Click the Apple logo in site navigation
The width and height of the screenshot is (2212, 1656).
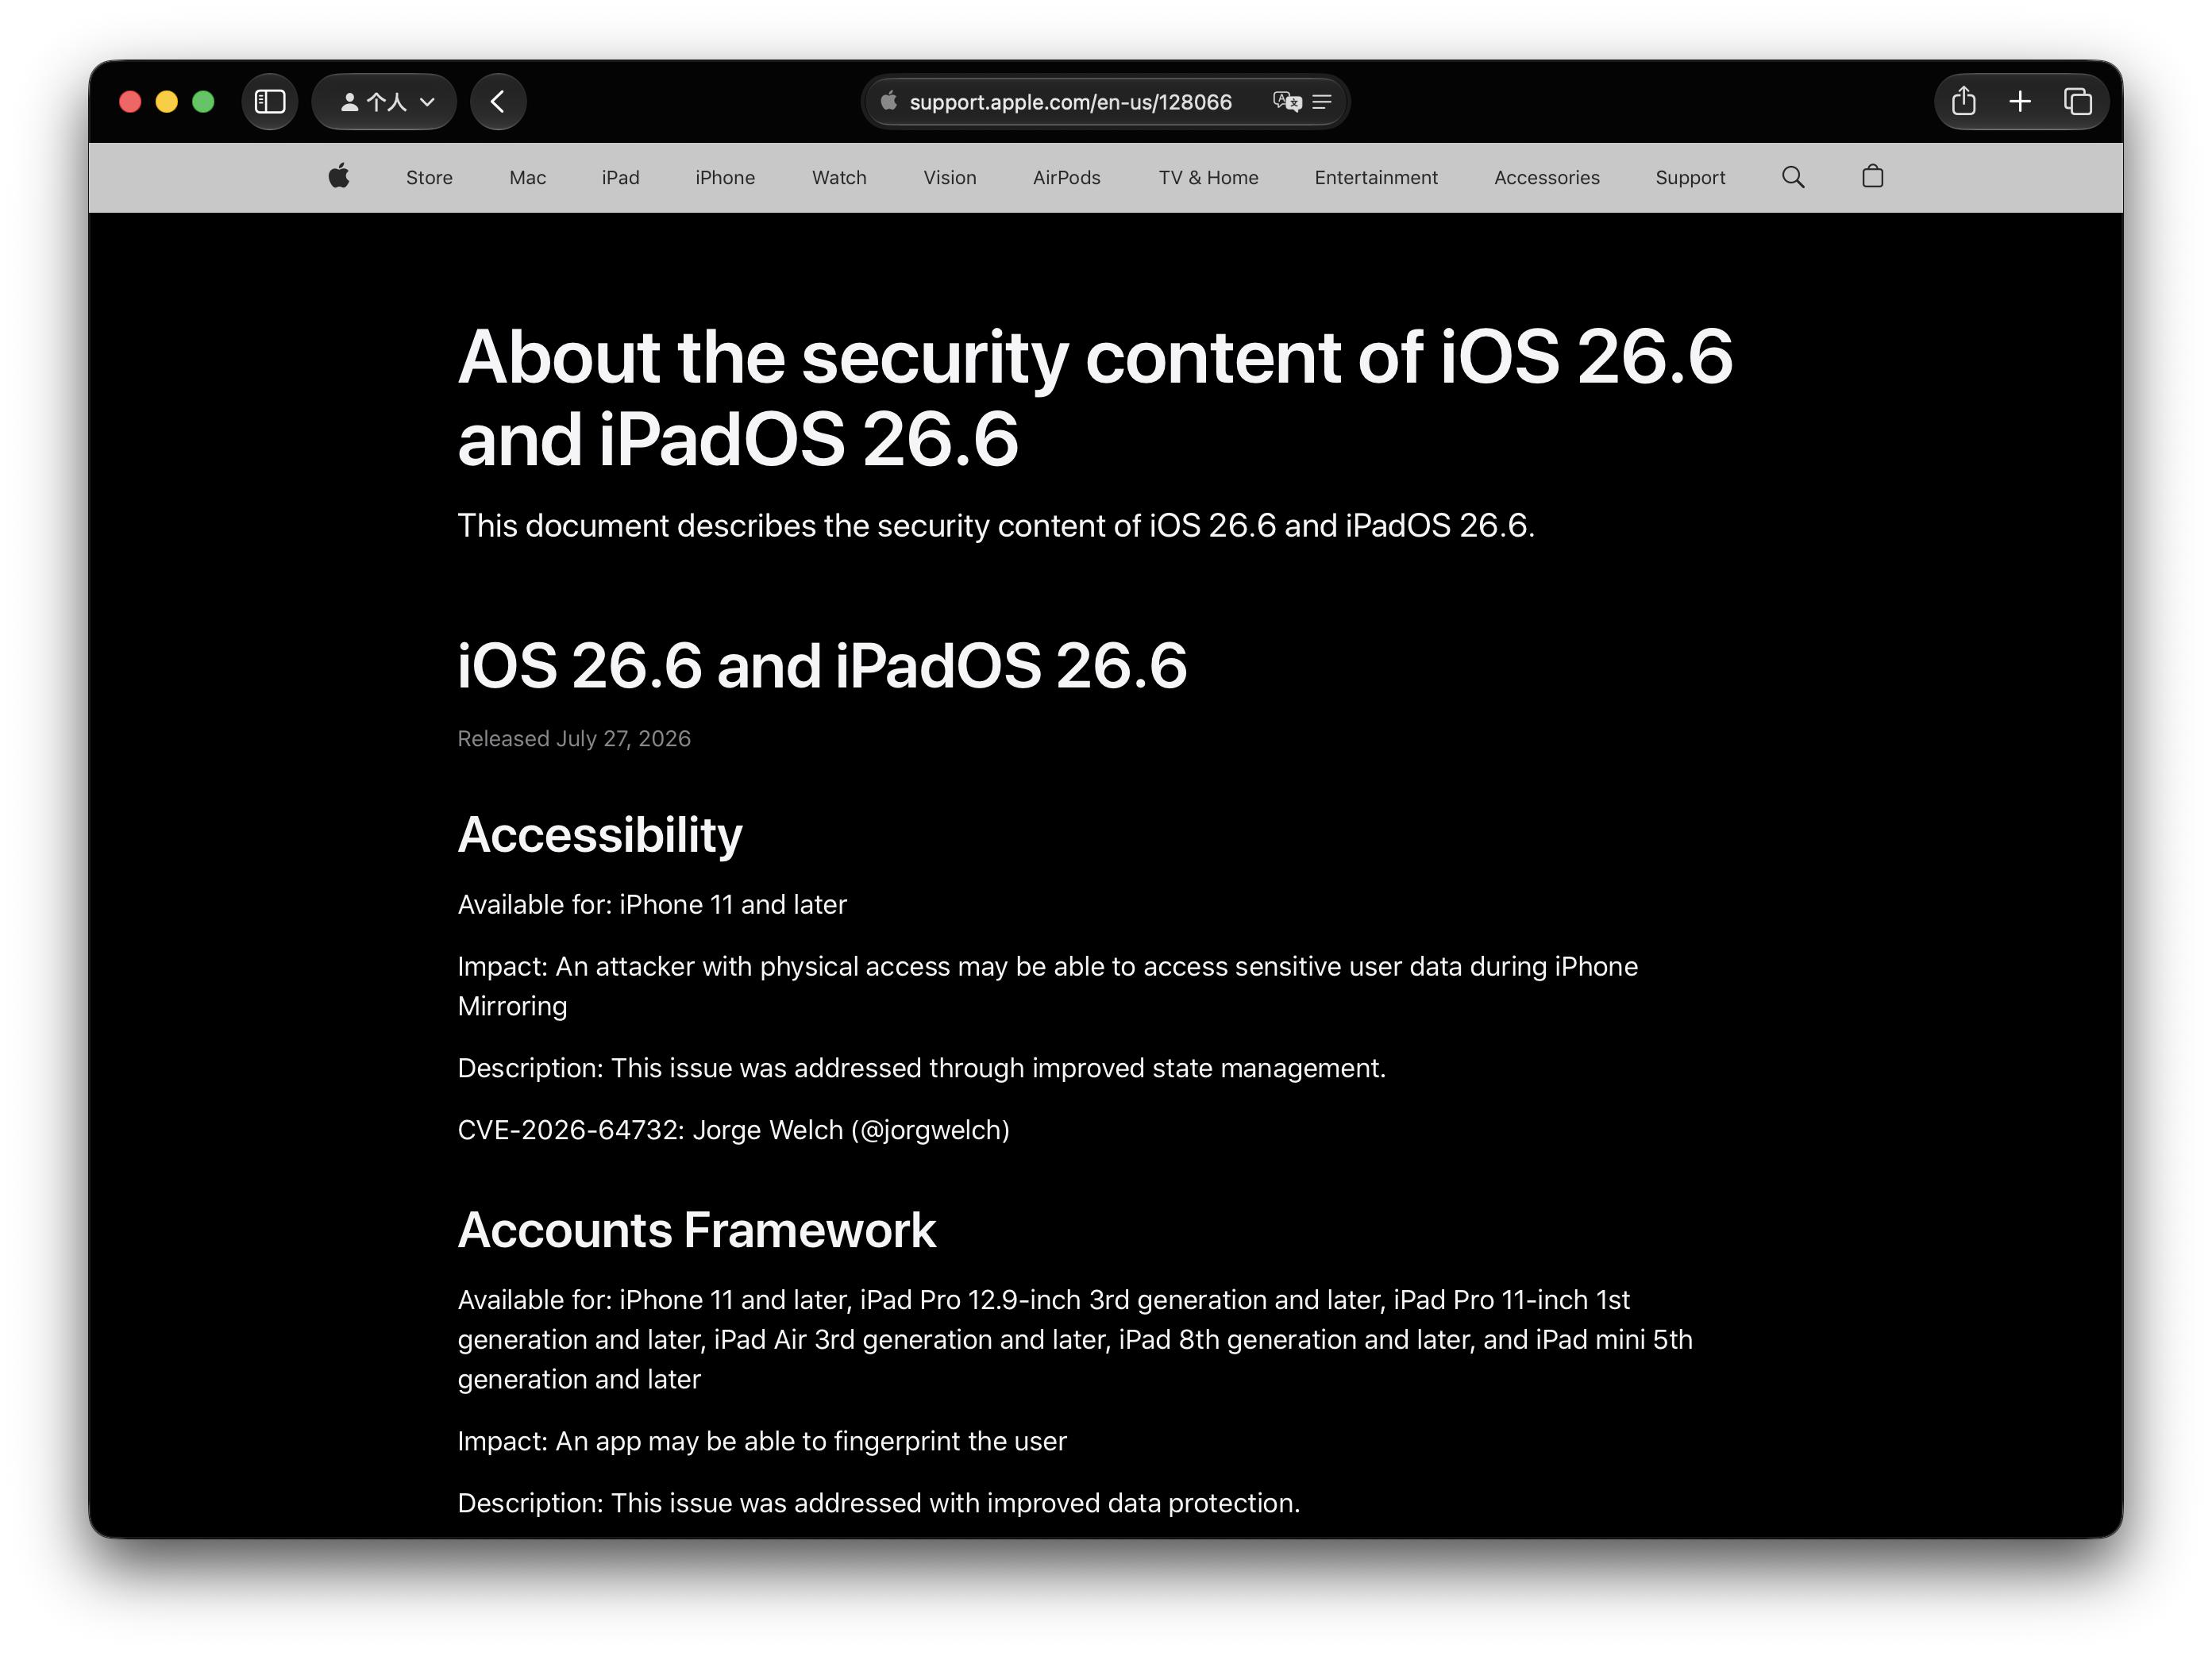click(339, 177)
